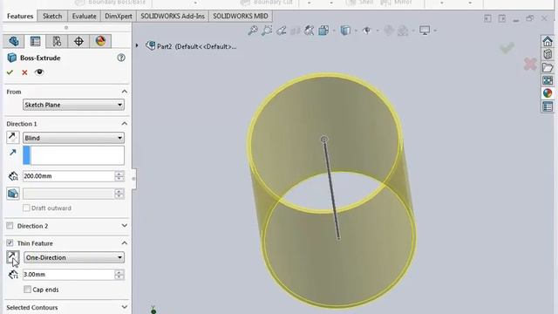
Task: Open Hide/Show Items icon
Action: pyautogui.click(x=366, y=31)
